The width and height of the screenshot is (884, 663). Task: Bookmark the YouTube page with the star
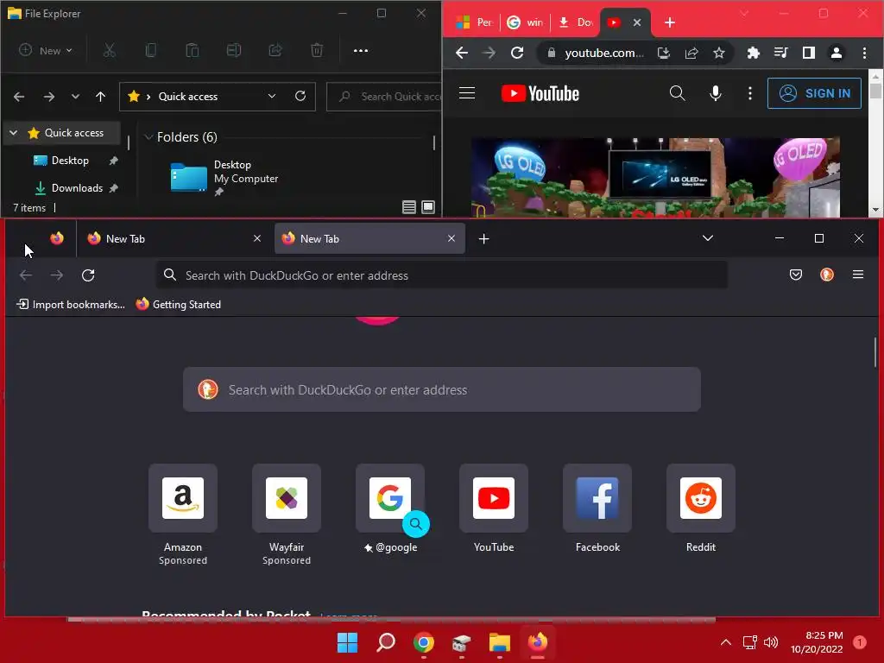point(719,53)
